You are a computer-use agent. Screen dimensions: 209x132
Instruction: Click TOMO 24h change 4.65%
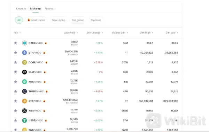[x=98, y=91]
